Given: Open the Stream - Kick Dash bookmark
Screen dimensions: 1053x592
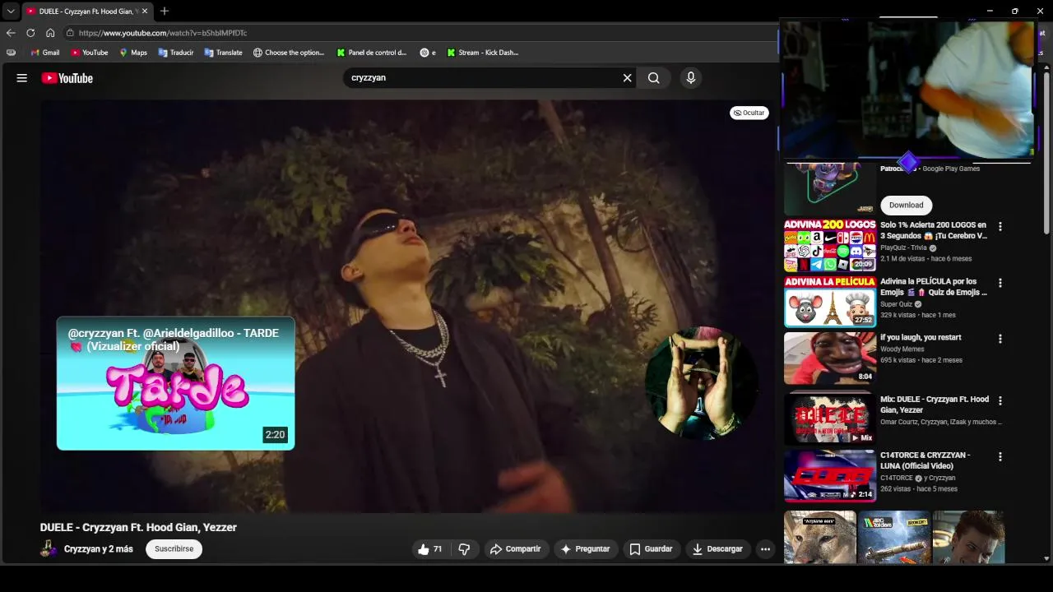Looking at the screenshot, I should [x=483, y=53].
